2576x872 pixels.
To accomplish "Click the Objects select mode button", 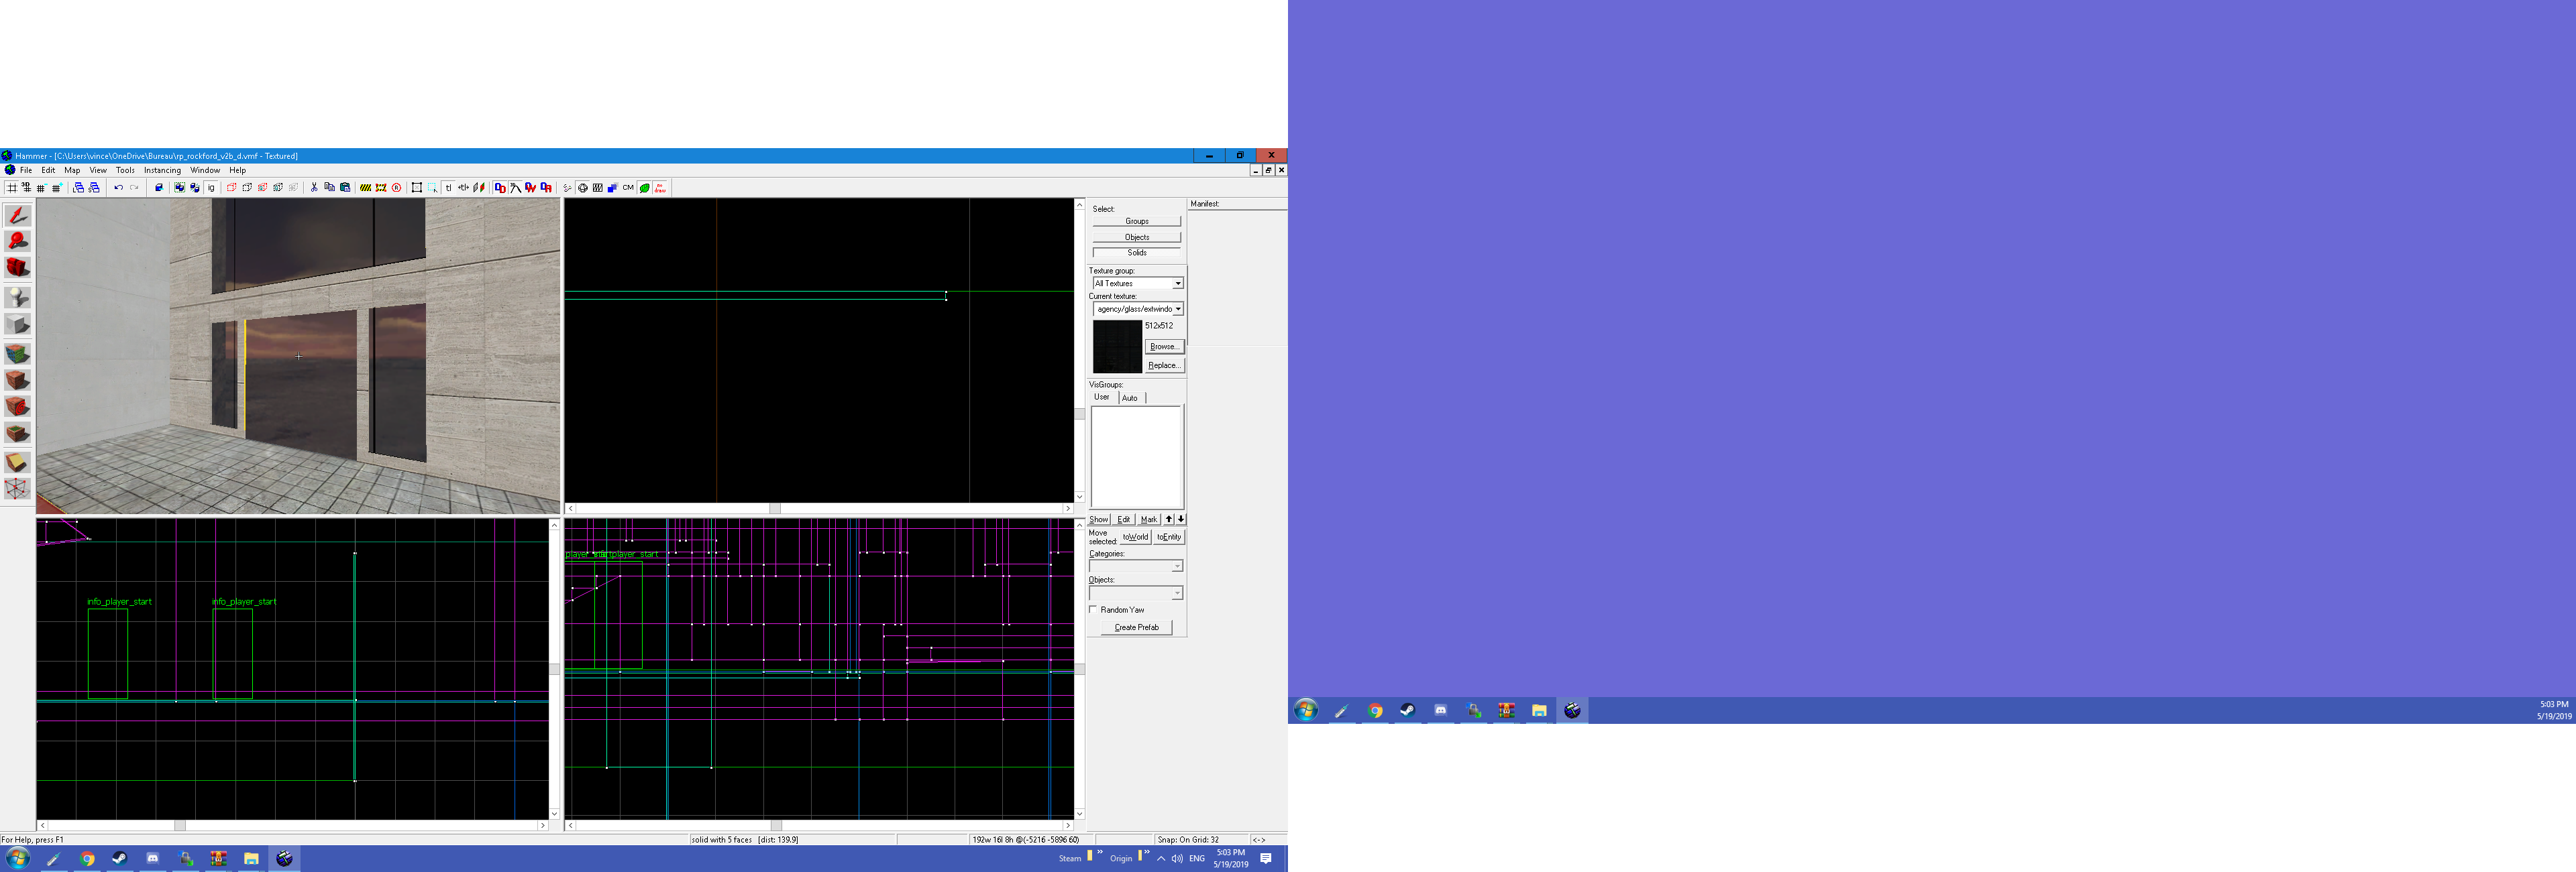I will point(1137,237).
